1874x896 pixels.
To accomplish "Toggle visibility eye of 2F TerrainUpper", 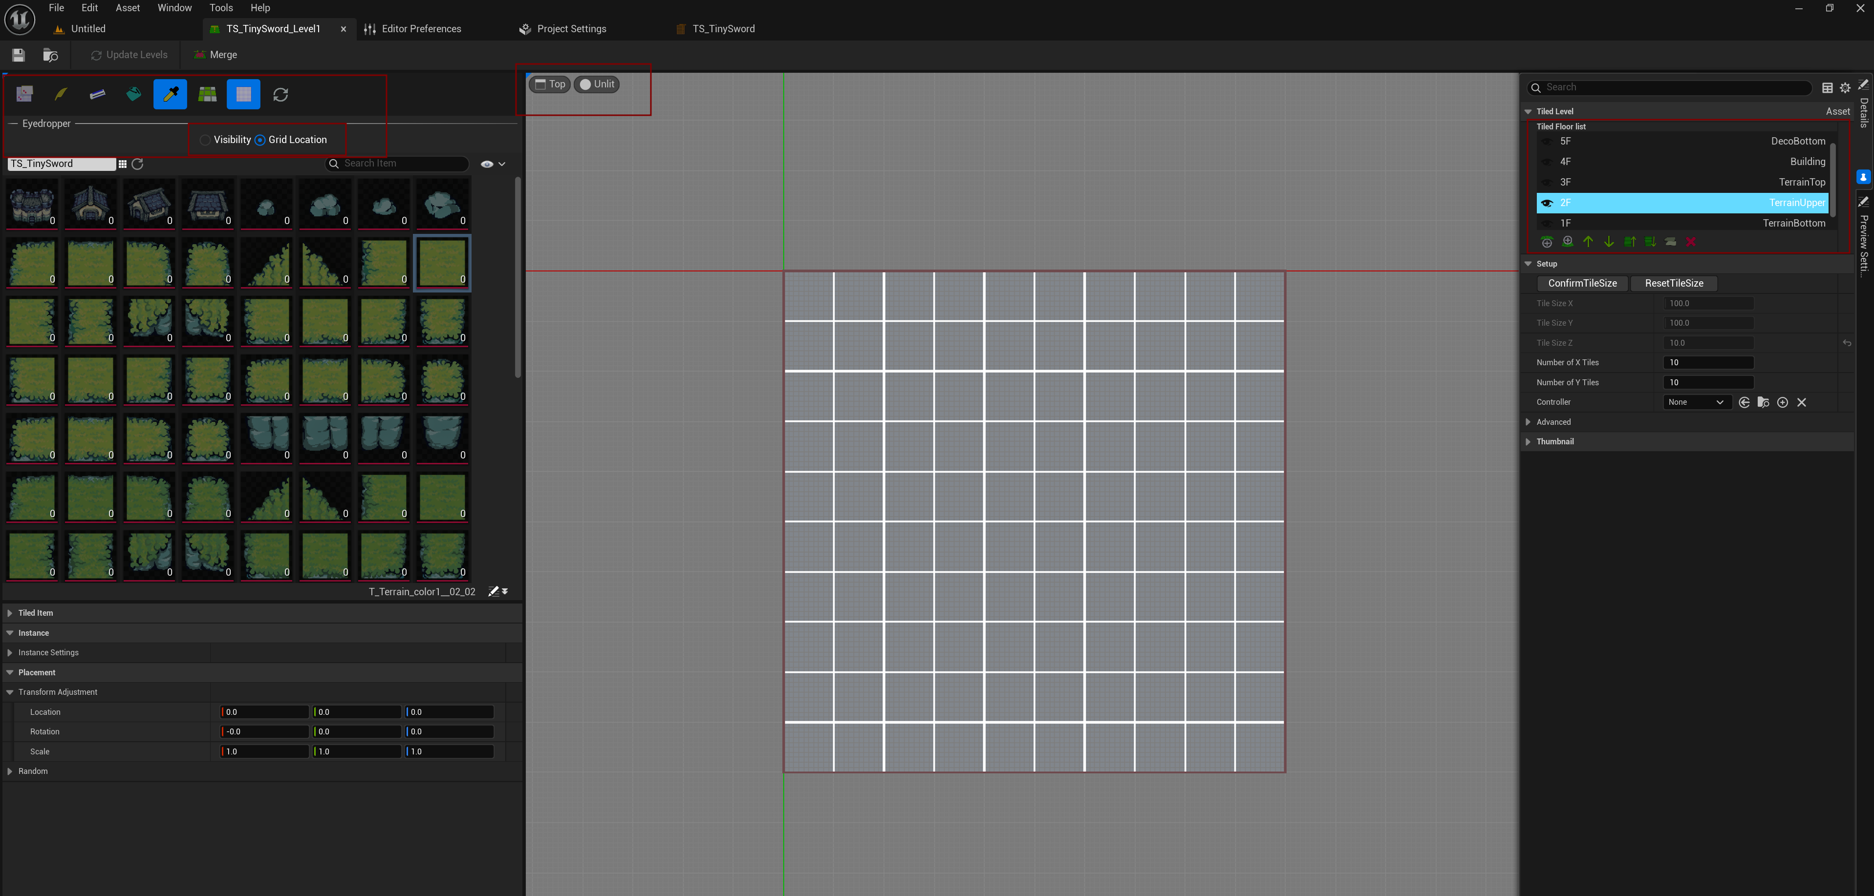I will point(1547,203).
